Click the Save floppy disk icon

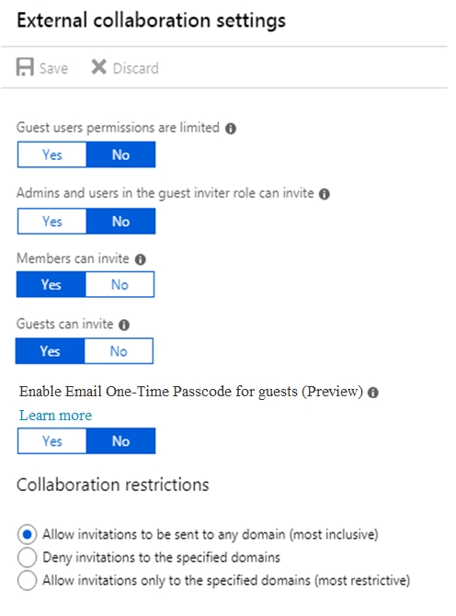click(25, 67)
